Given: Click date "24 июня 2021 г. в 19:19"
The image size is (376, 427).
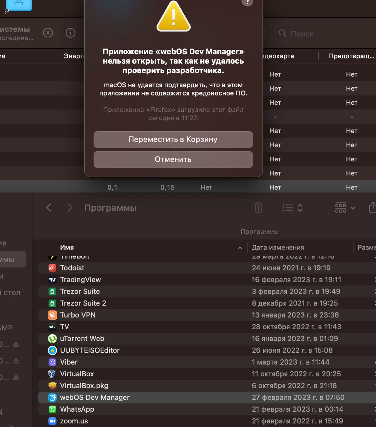Looking at the screenshot, I should (x=291, y=268).
